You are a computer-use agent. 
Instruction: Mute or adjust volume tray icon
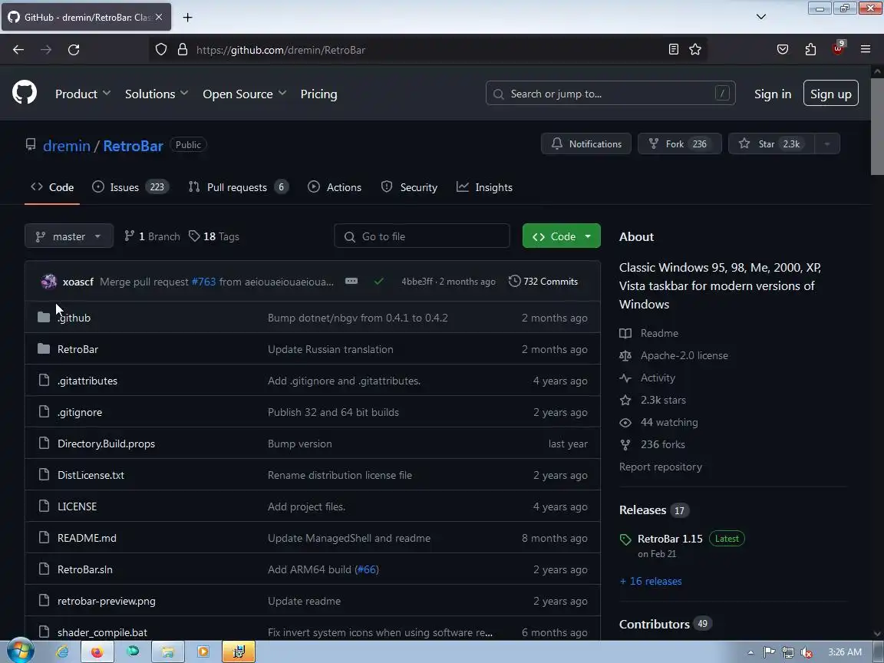[806, 652]
